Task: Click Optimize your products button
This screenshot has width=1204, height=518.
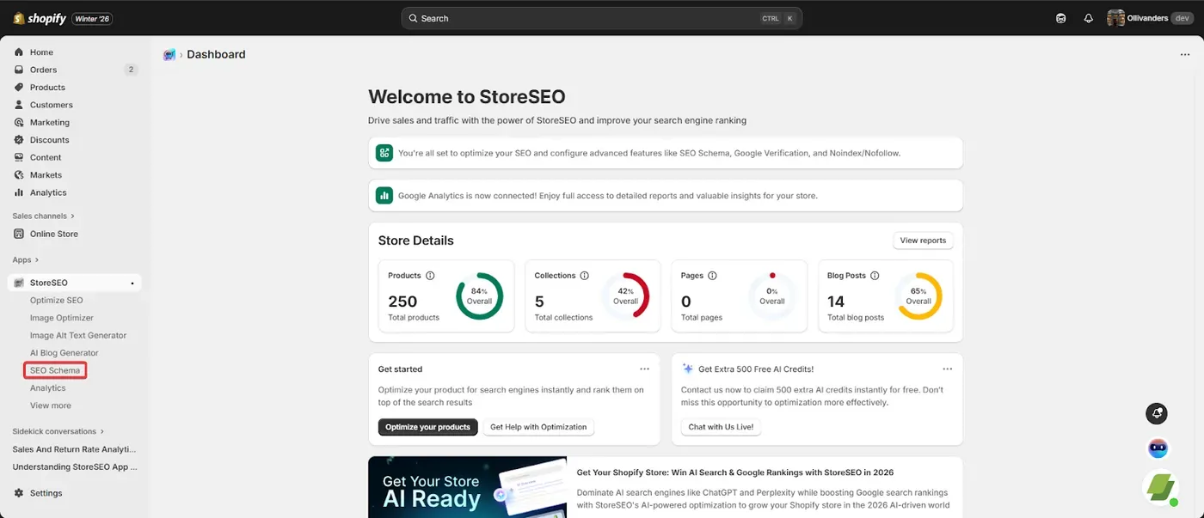Action: pos(427,427)
